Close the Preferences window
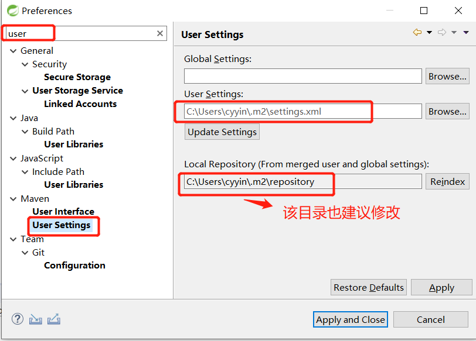Screen dimensions: 476x341 458,11
